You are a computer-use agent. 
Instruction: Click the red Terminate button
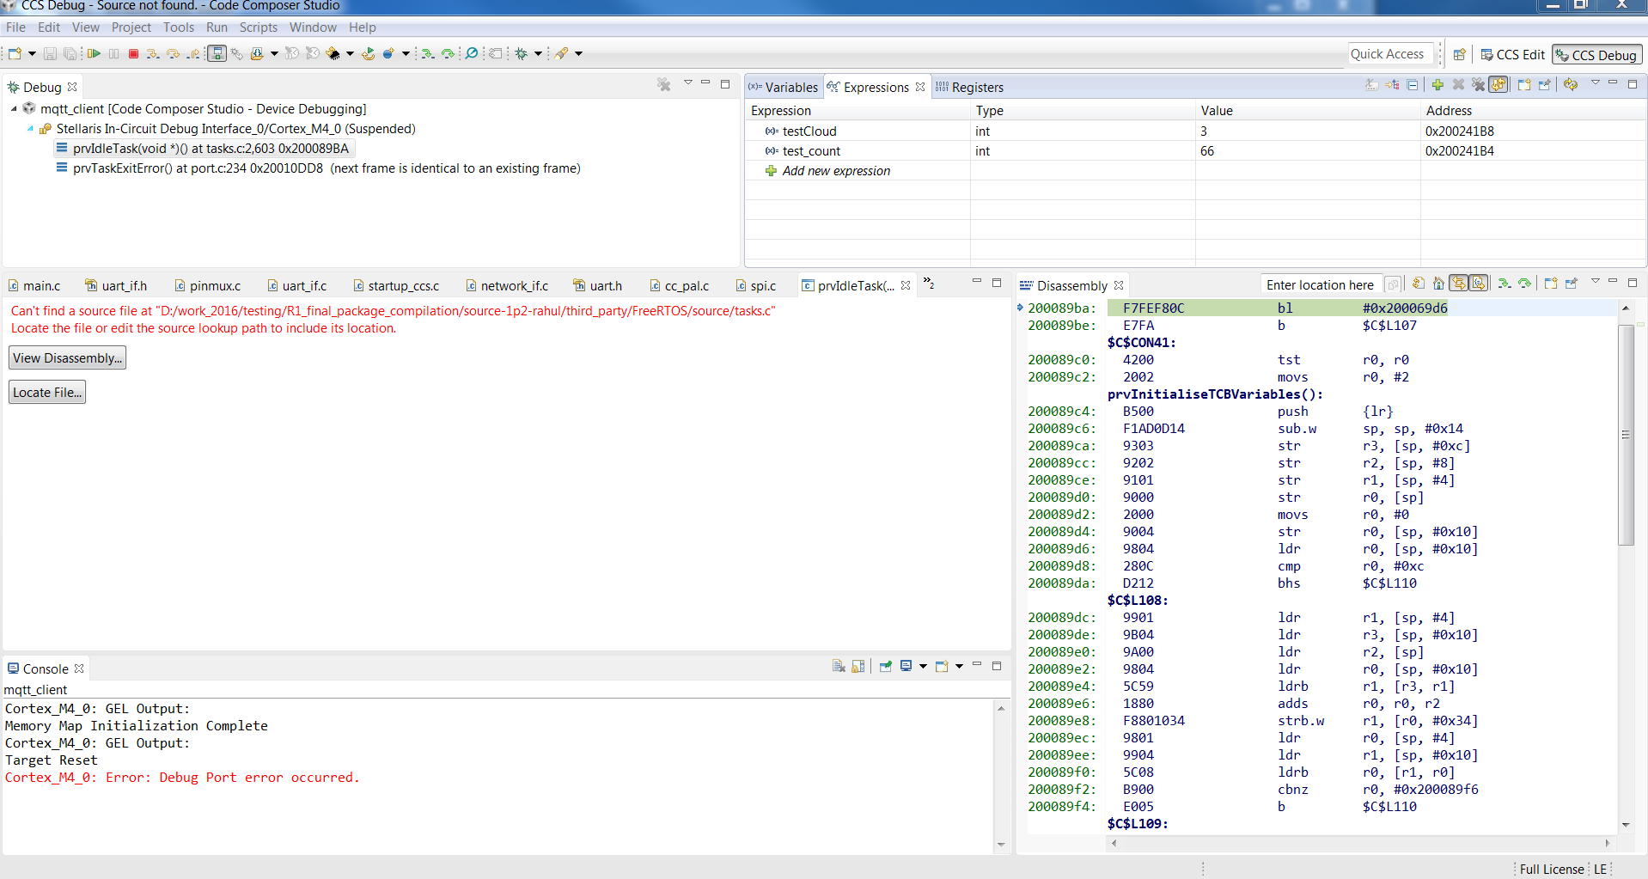click(x=133, y=54)
